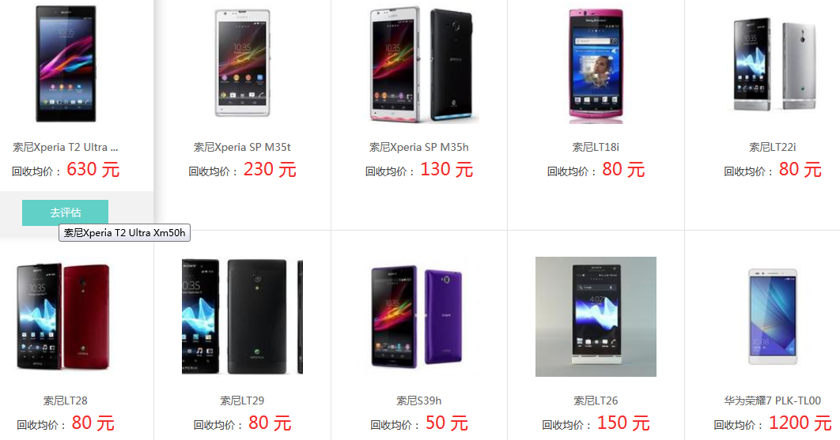Select the 索尼Xperia SP M35t product photo
Image resolution: width=840 pixels, height=440 pixels.
click(x=242, y=63)
